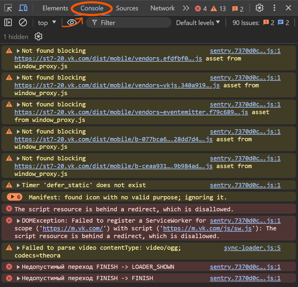Click into the Filter input field
Viewport: 298px width, 287px height.
click(129, 23)
